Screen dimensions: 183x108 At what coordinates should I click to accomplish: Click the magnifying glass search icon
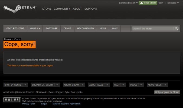tap(176, 28)
